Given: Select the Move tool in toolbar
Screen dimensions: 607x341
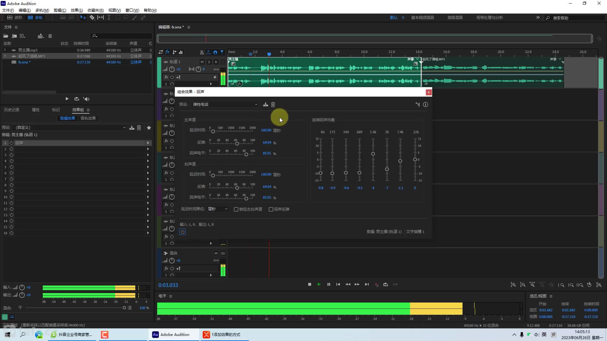Looking at the screenshot, I should (x=83, y=18).
